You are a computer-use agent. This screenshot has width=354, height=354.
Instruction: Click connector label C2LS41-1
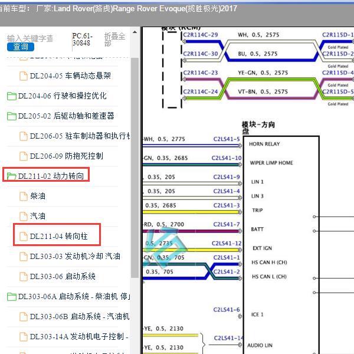[x=227, y=258]
